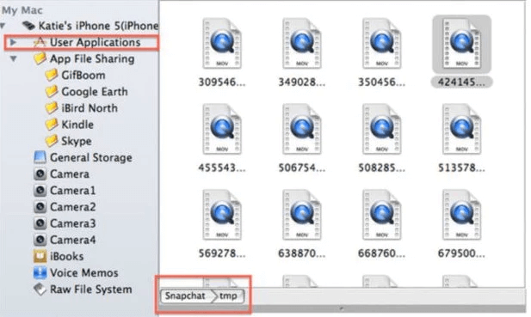Select MOV file icon 638870...
Viewport: 531px width, 317px height.
[x=302, y=215]
